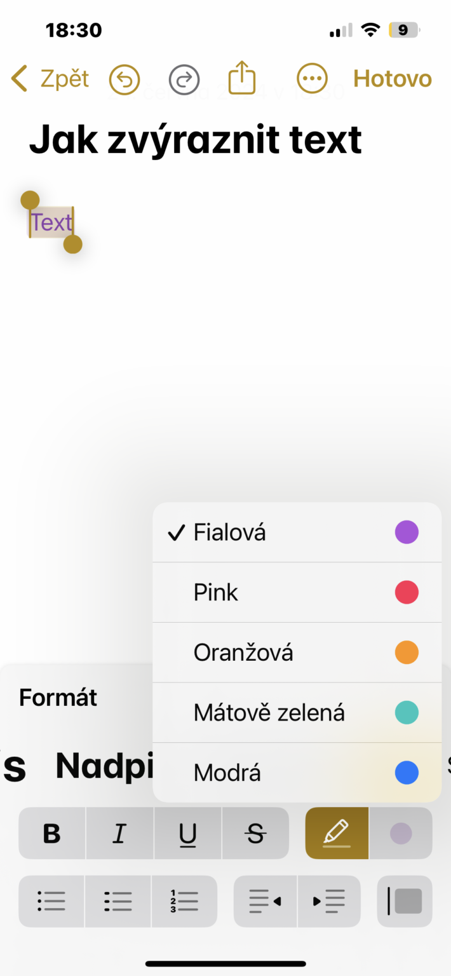451x976 pixels.
Task: Toggle italic formatting
Action: coord(119,833)
